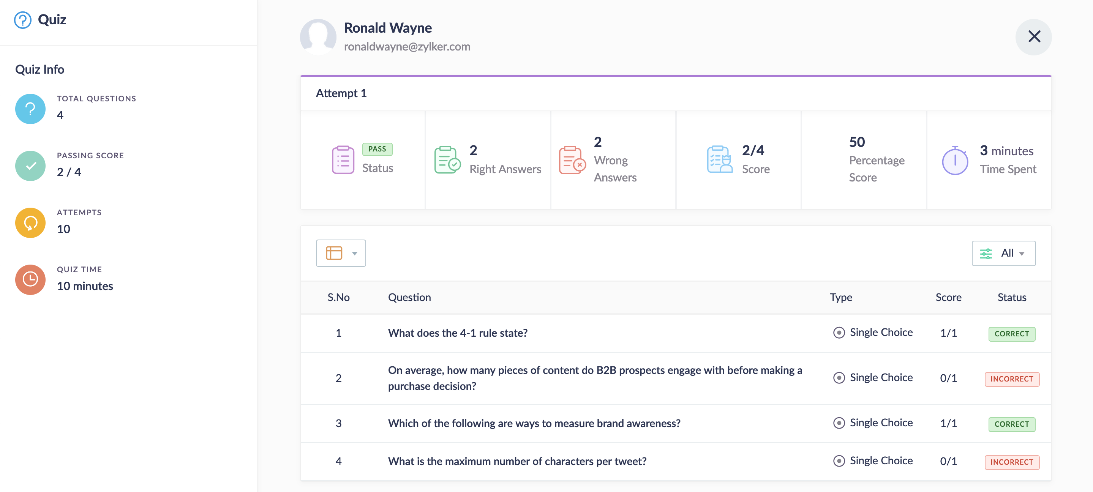Click the Status column header
Viewport: 1093px width, 492px height.
(x=1011, y=297)
